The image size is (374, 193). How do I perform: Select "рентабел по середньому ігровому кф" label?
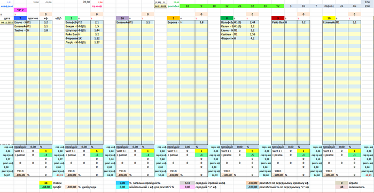pyautogui.click(x=284, y=182)
